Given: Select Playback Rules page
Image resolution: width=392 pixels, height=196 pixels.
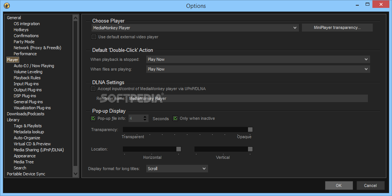Looking at the screenshot, I should tap(27, 78).
